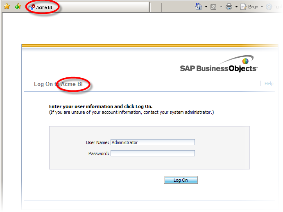Click the Print icon
Image resolution: width=283 pixels, height=212 pixels.
[x=229, y=7]
